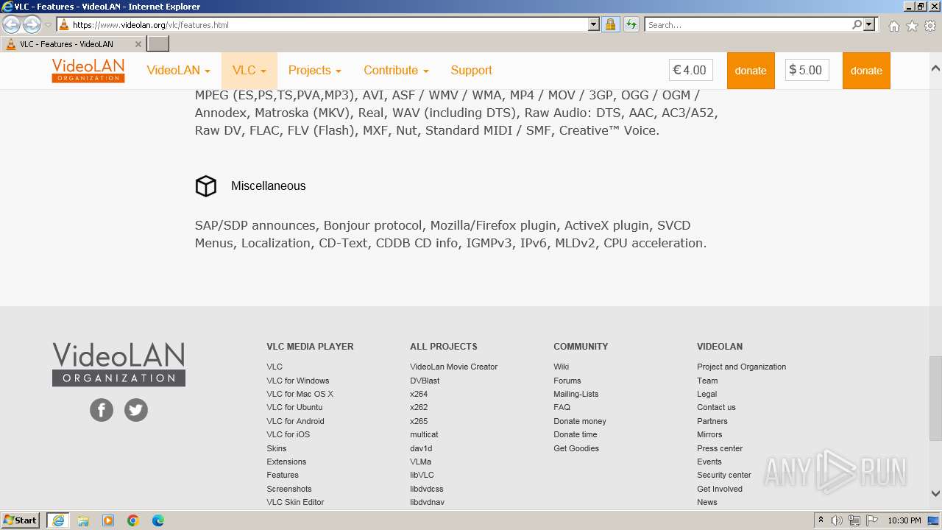Image resolution: width=942 pixels, height=530 pixels.
Task: Expand the Projects navigation dropdown
Action: click(315, 71)
